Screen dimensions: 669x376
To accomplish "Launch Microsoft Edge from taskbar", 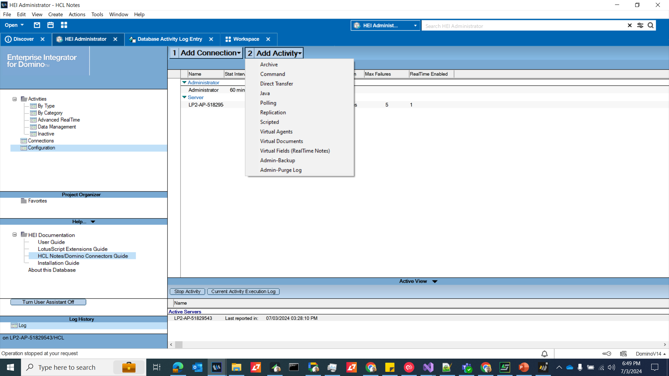I will [178, 367].
